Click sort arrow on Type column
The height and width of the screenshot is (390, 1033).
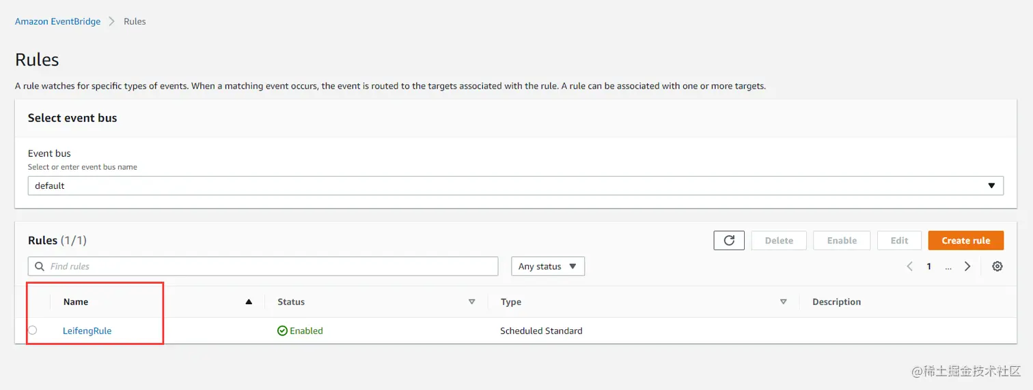coord(784,302)
